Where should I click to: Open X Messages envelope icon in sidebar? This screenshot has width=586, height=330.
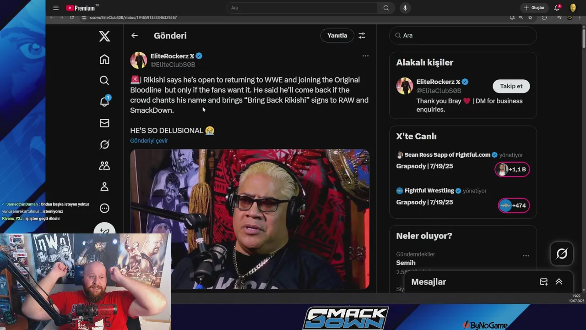(x=104, y=123)
